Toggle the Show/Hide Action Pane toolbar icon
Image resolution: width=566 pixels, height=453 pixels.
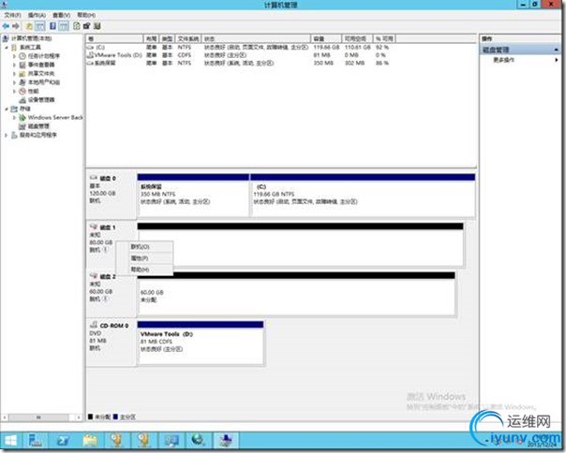[x=64, y=26]
